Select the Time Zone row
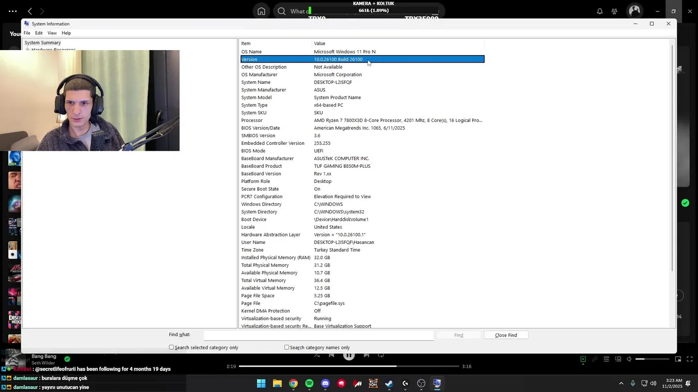Screen dimensions: 698x392 click(x=362, y=250)
